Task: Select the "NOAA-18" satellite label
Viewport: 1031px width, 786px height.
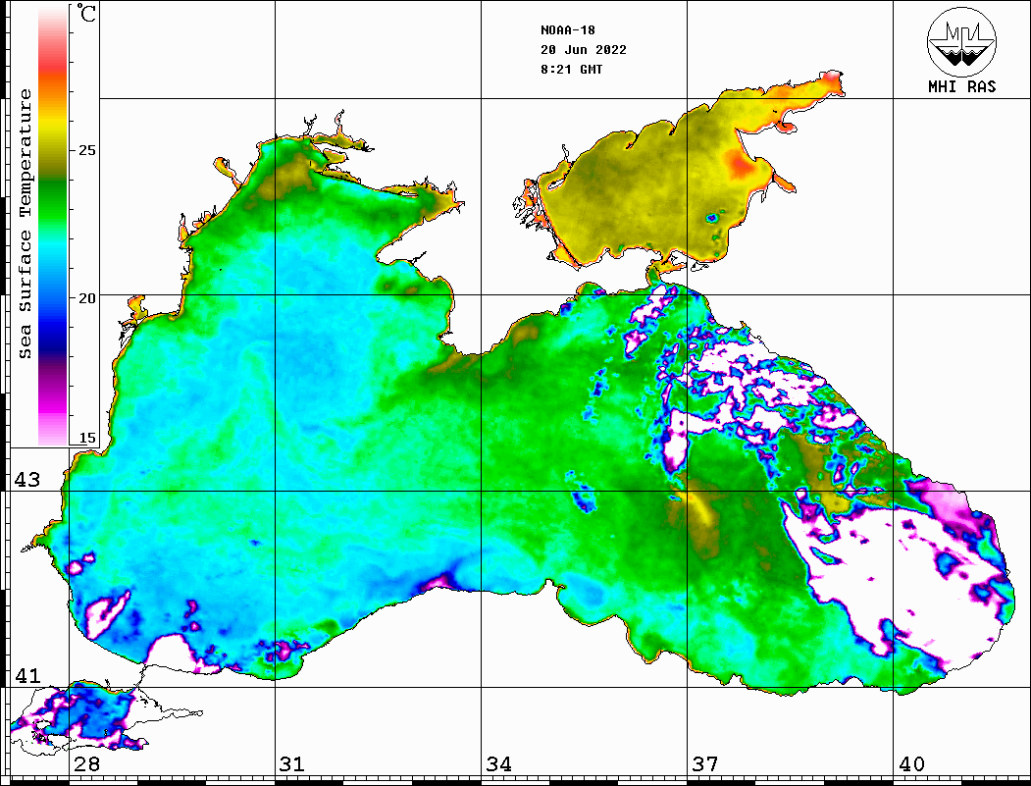Action: 567,30
